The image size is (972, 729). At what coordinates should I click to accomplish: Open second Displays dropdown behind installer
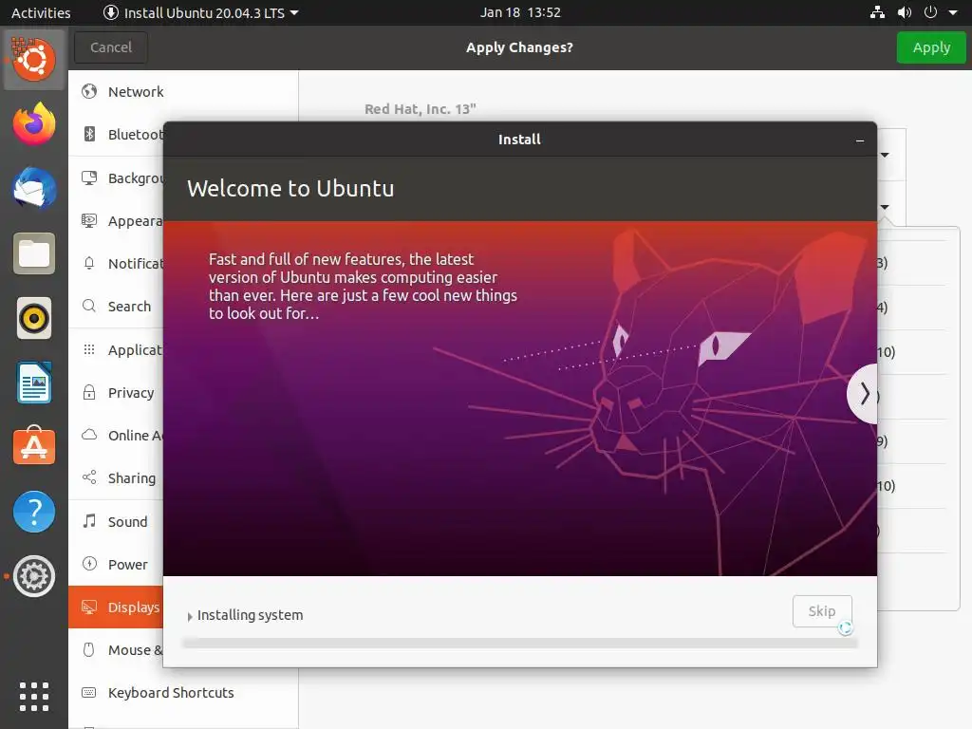(886, 207)
